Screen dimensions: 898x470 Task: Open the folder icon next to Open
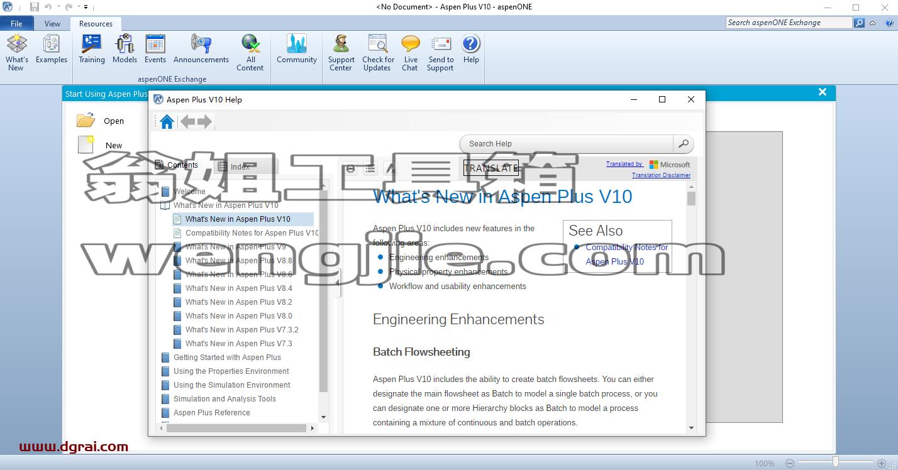click(86, 120)
